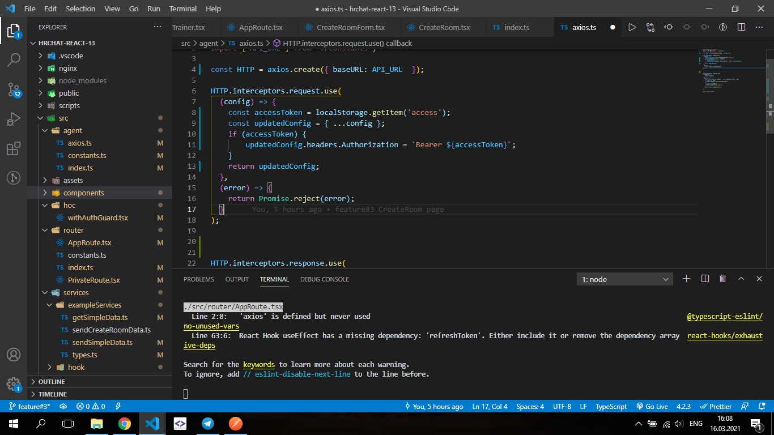The image size is (774, 435).
Task: Open Google Chrome from taskbar
Action: pos(125,424)
